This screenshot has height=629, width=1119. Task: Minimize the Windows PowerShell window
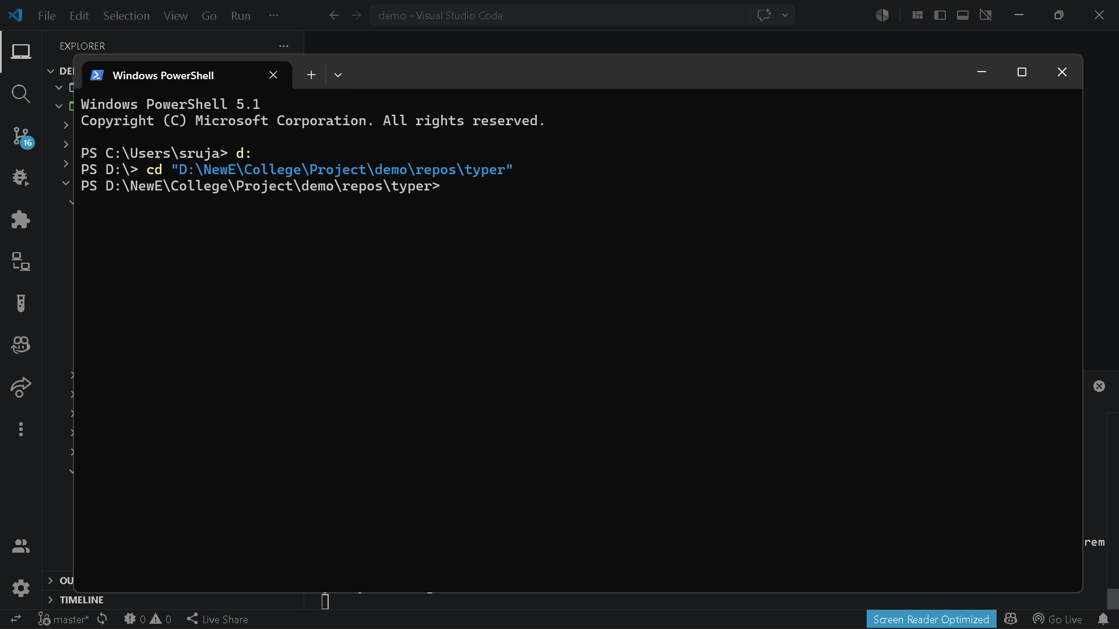click(981, 72)
